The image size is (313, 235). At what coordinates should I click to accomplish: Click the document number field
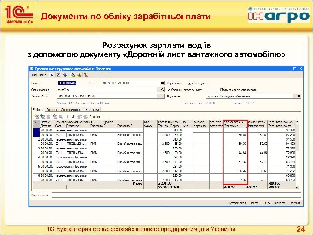(x=71, y=83)
